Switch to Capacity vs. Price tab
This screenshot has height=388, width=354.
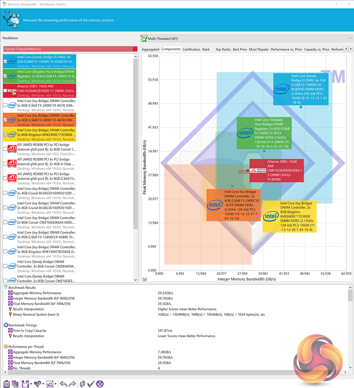click(316, 49)
